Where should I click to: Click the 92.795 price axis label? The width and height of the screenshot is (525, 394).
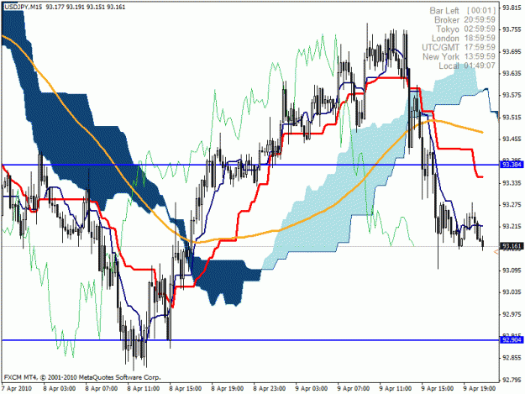click(x=512, y=380)
